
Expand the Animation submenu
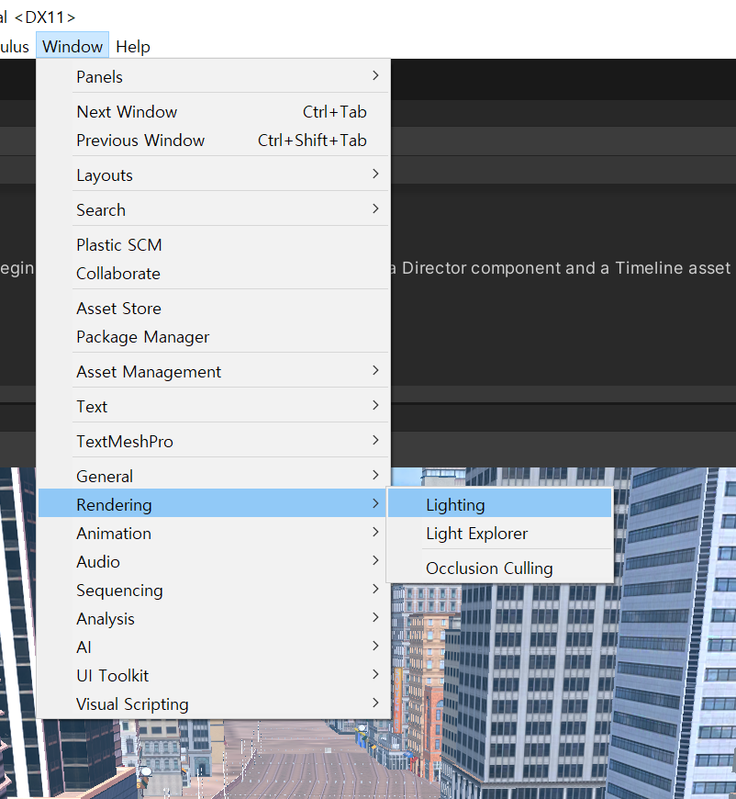pos(214,533)
